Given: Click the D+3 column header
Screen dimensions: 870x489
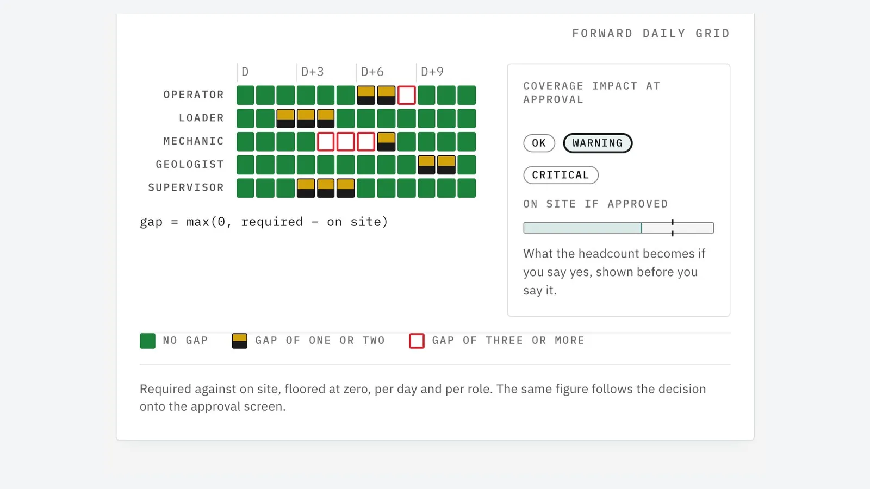Looking at the screenshot, I should click(x=313, y=72).
